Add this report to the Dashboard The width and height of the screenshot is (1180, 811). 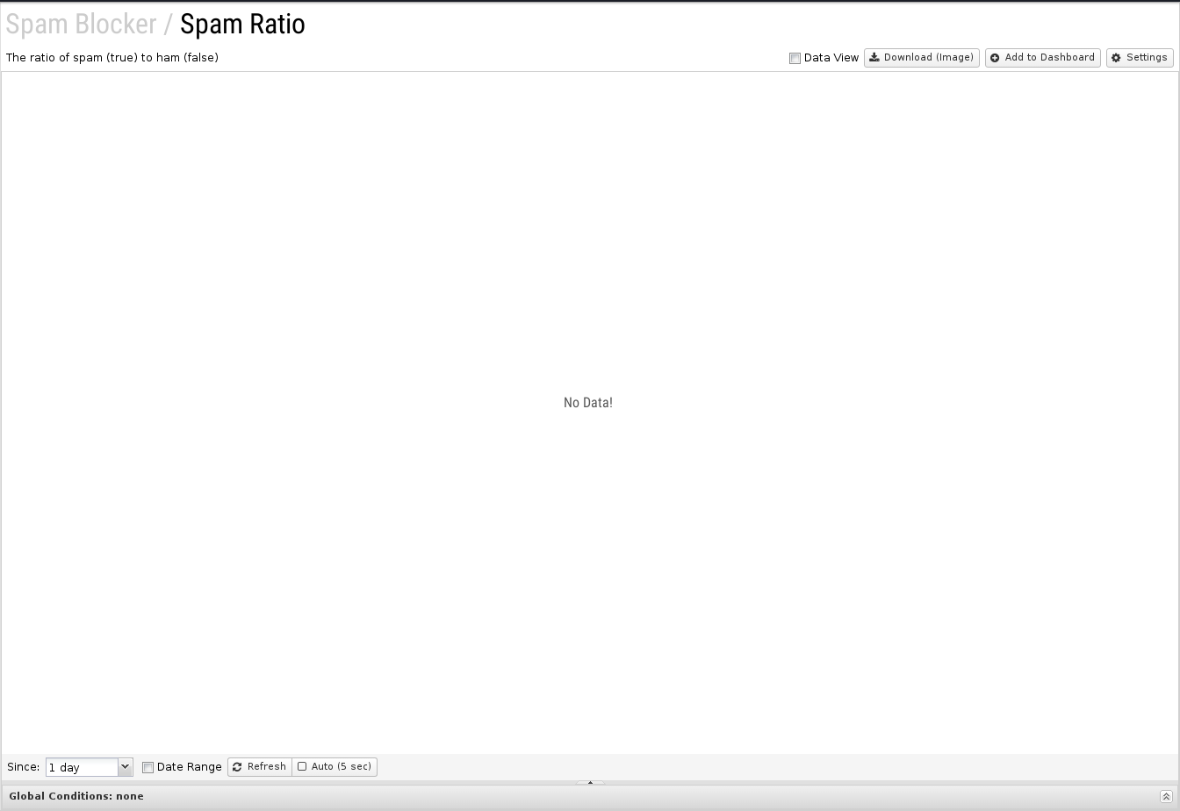pos(1042,58)
